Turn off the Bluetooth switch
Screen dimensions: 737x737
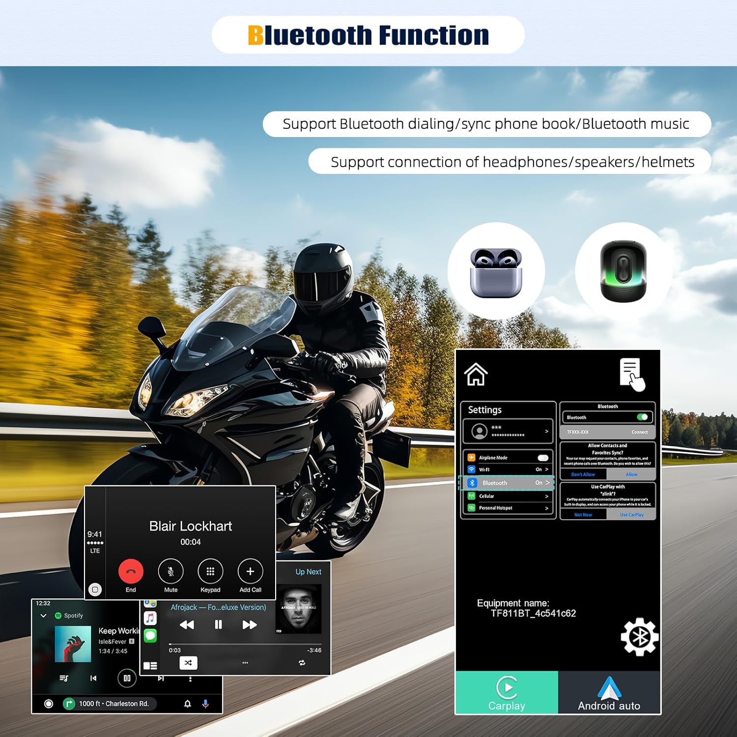(x=642, y=417)
